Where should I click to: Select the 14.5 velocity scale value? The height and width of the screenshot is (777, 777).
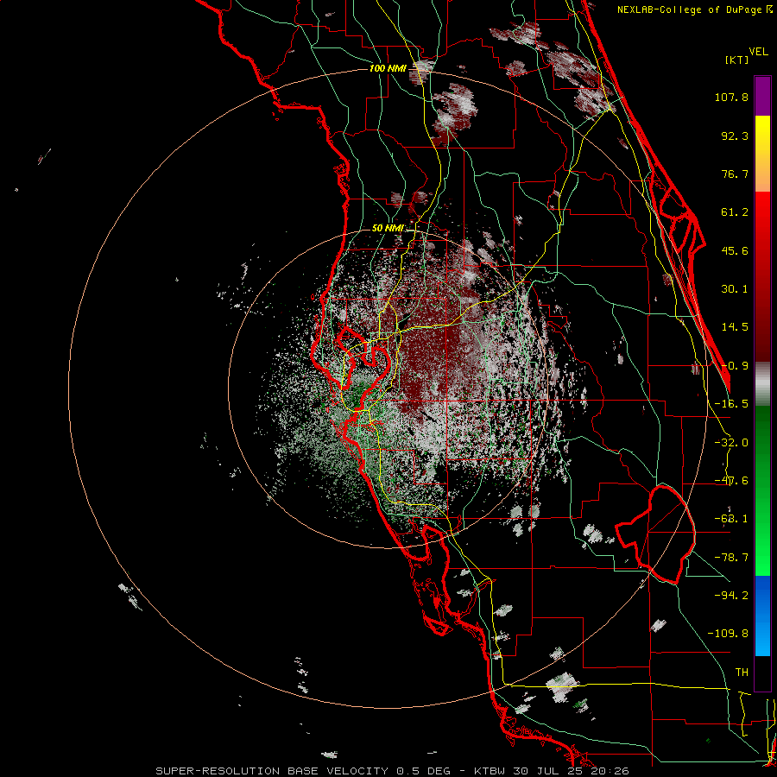[x=735, y=327]
